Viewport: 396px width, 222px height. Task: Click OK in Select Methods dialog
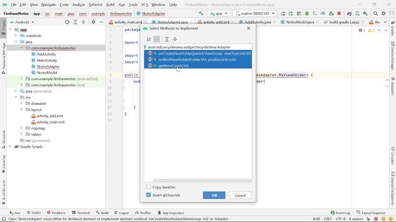point(214,195)
